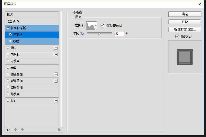Click the trash delete effect icon

(59, 130)
